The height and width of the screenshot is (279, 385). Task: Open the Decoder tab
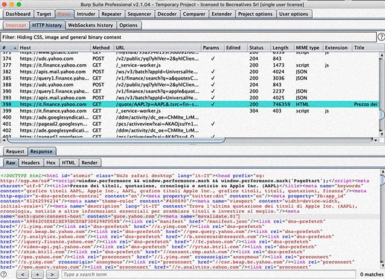tap(167, 14)
